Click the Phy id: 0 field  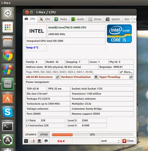[121, 62]
